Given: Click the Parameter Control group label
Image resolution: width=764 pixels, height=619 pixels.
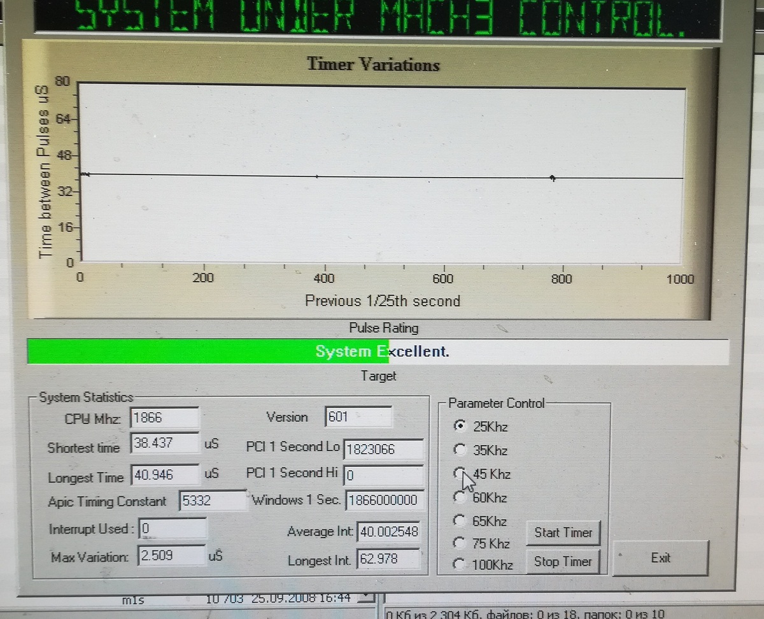Looking at the screenshot, I should pos(496,403).
